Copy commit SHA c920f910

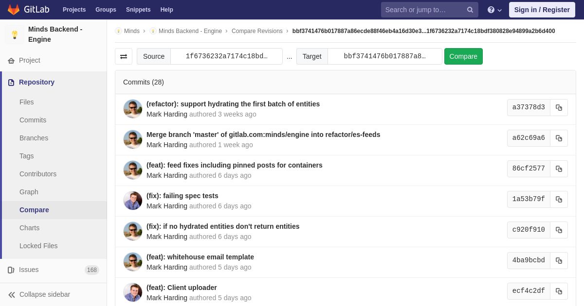[x=559, y=230]
